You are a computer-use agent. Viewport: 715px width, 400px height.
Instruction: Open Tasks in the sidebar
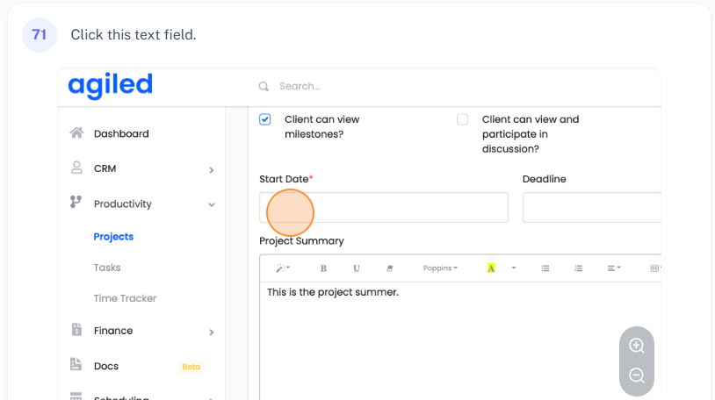pyautogui.click(x=107, y=268)
